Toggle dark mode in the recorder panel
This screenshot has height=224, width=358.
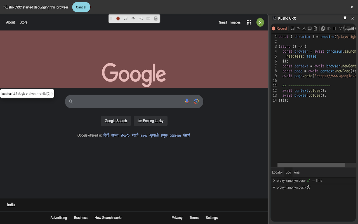354,28
